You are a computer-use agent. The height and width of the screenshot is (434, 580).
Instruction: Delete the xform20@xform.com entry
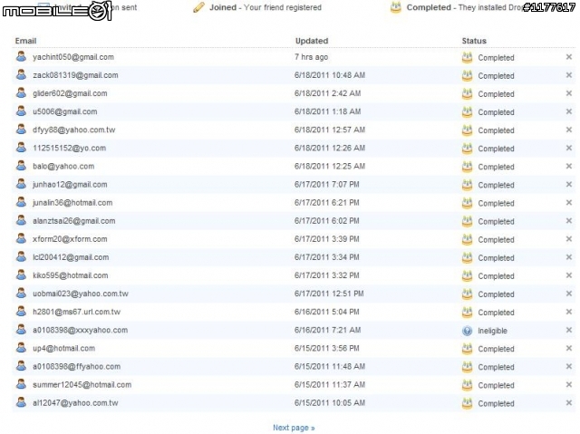tap(569, 239)
